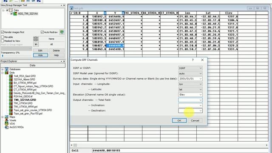Enable the Movable checkbox
Screen dimensions: 272x153
pyautogui.click(x=3, y=37)
